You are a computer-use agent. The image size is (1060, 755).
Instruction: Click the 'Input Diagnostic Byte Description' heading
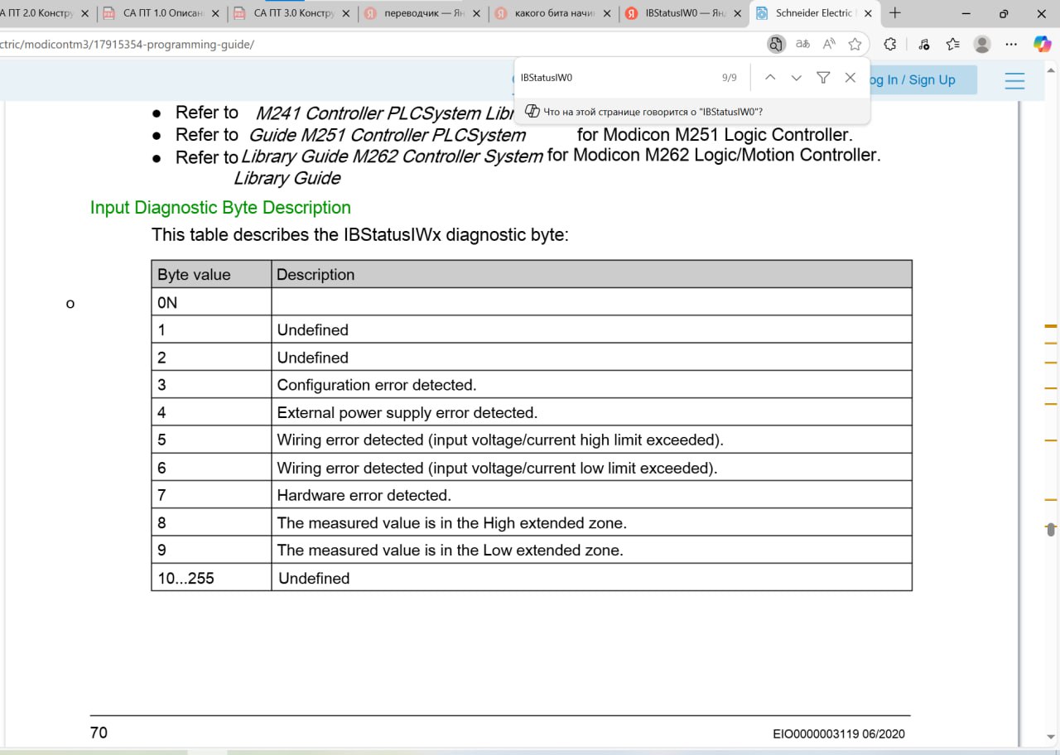pyautogui.click(x=220, y=208)
